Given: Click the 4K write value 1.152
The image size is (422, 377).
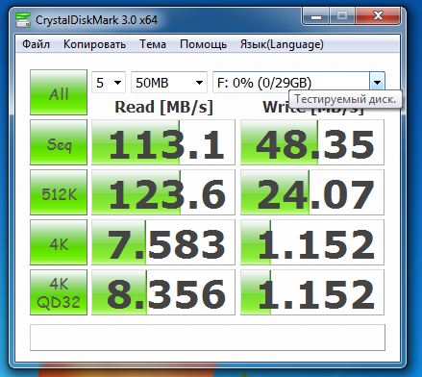Looking at the screenshot, I should [x=312, y=242].
